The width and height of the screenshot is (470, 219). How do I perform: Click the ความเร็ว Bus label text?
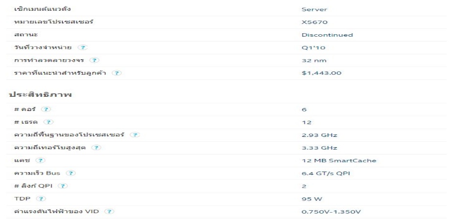[37, 173]
